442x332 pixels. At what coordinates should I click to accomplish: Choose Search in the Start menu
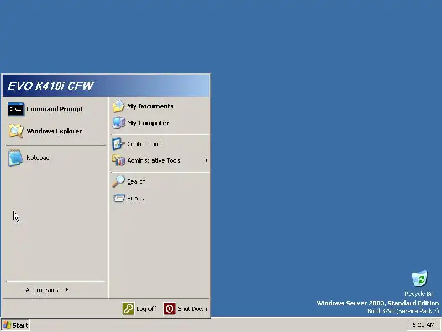coord(136,181)
